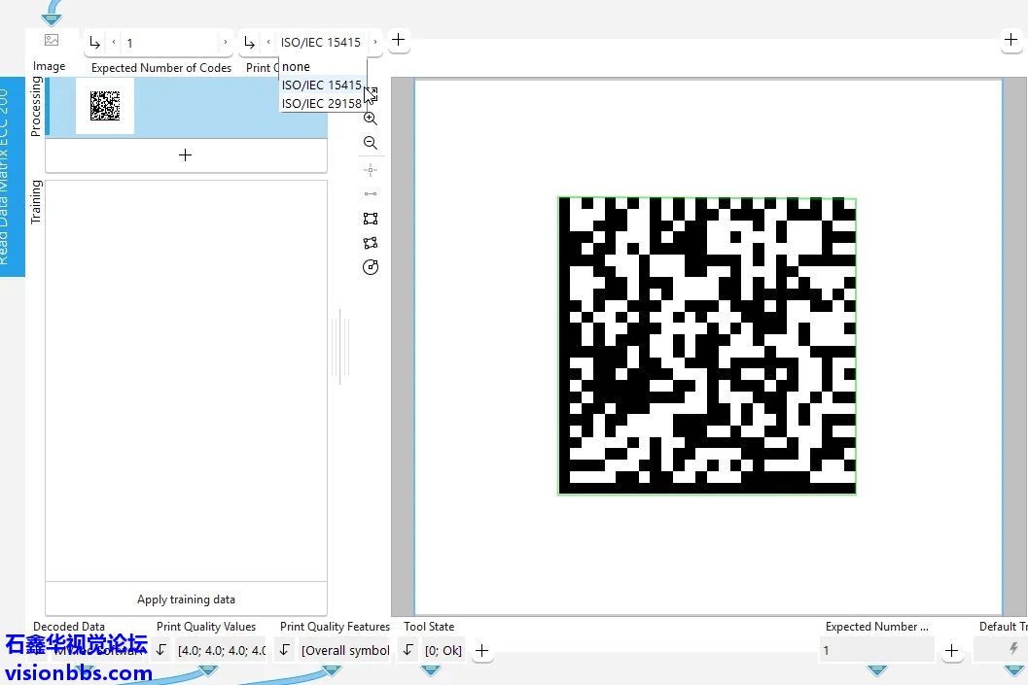
Task: Click the Image input icon
Action: click(x=52, y=41)
